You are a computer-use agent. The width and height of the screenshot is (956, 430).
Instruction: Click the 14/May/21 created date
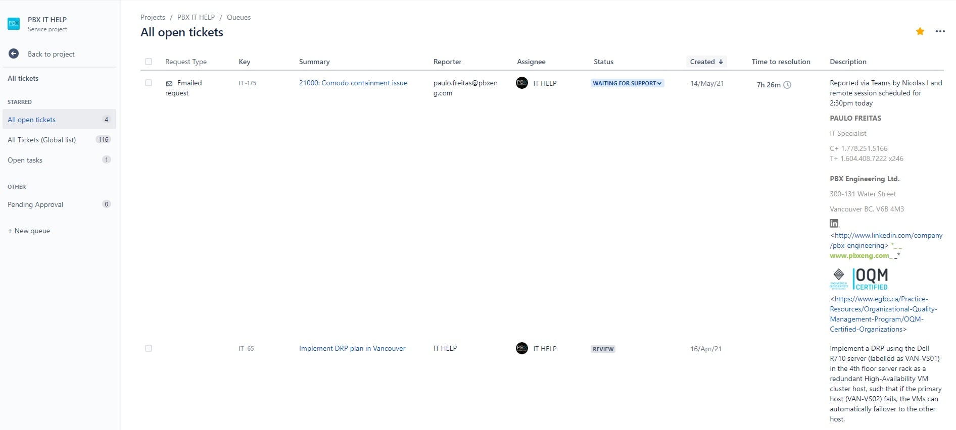[707, 83]
